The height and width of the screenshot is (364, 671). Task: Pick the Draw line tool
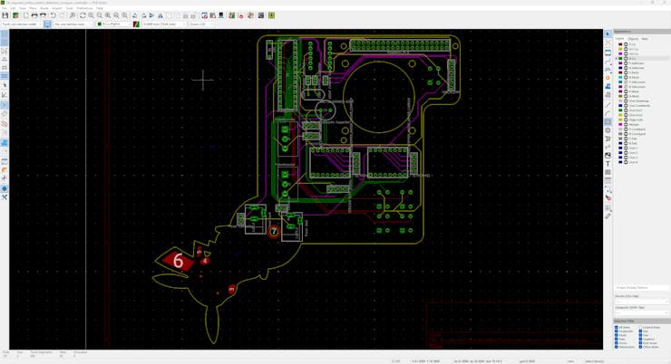point(608,106)
